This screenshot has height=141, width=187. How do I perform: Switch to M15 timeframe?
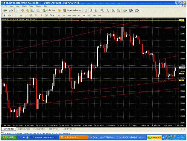click(69, 15)
